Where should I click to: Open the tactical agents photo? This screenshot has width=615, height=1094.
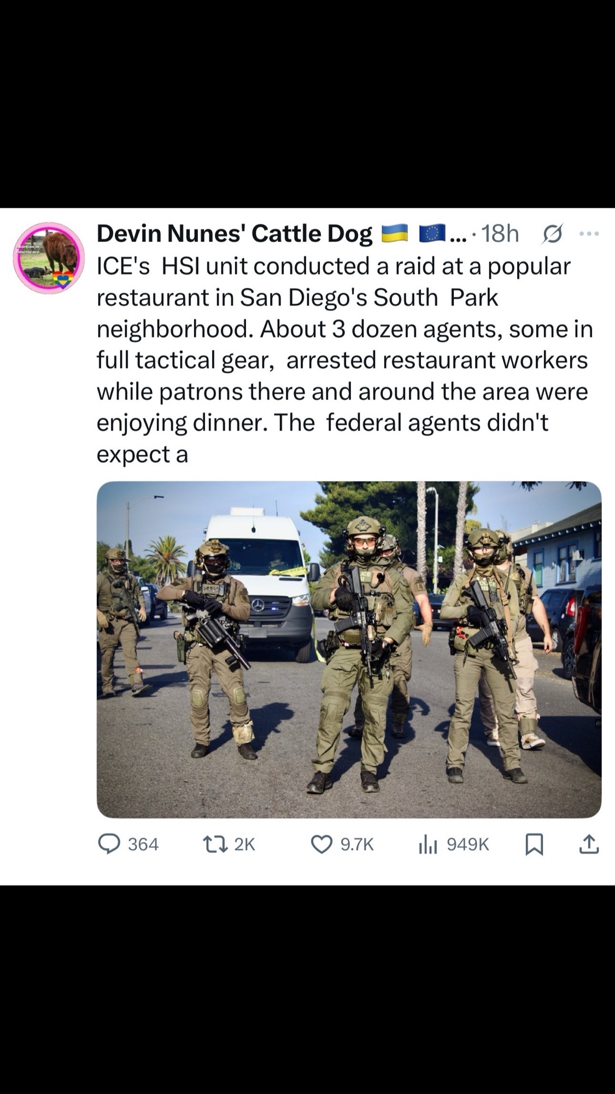pos(349,649)
